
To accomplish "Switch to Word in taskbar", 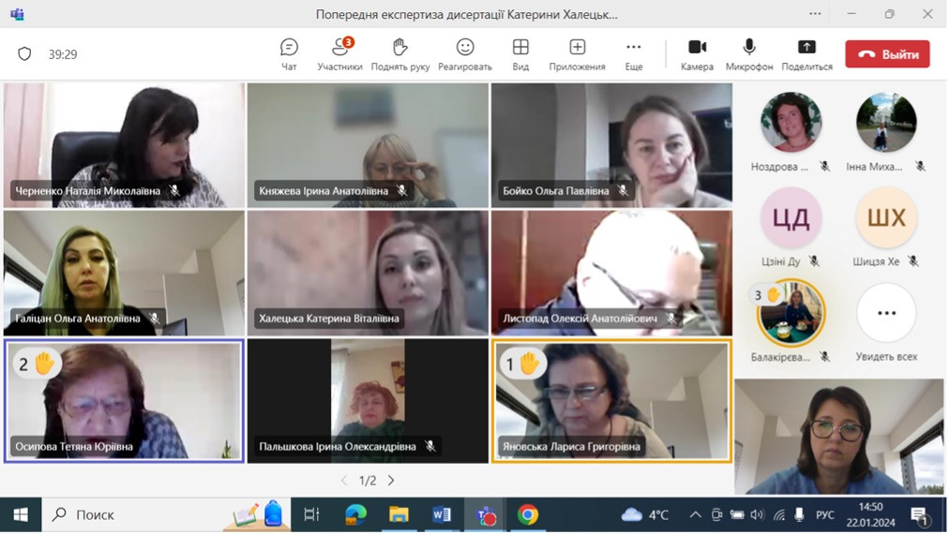I will [x=442, y=514].
